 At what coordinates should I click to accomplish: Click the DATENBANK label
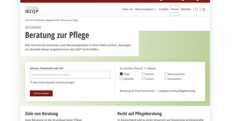click(x=33, y=27)
